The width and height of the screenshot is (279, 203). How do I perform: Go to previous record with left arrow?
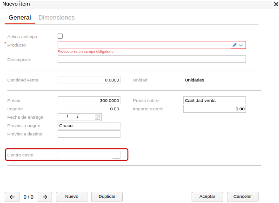coord(12,197)
